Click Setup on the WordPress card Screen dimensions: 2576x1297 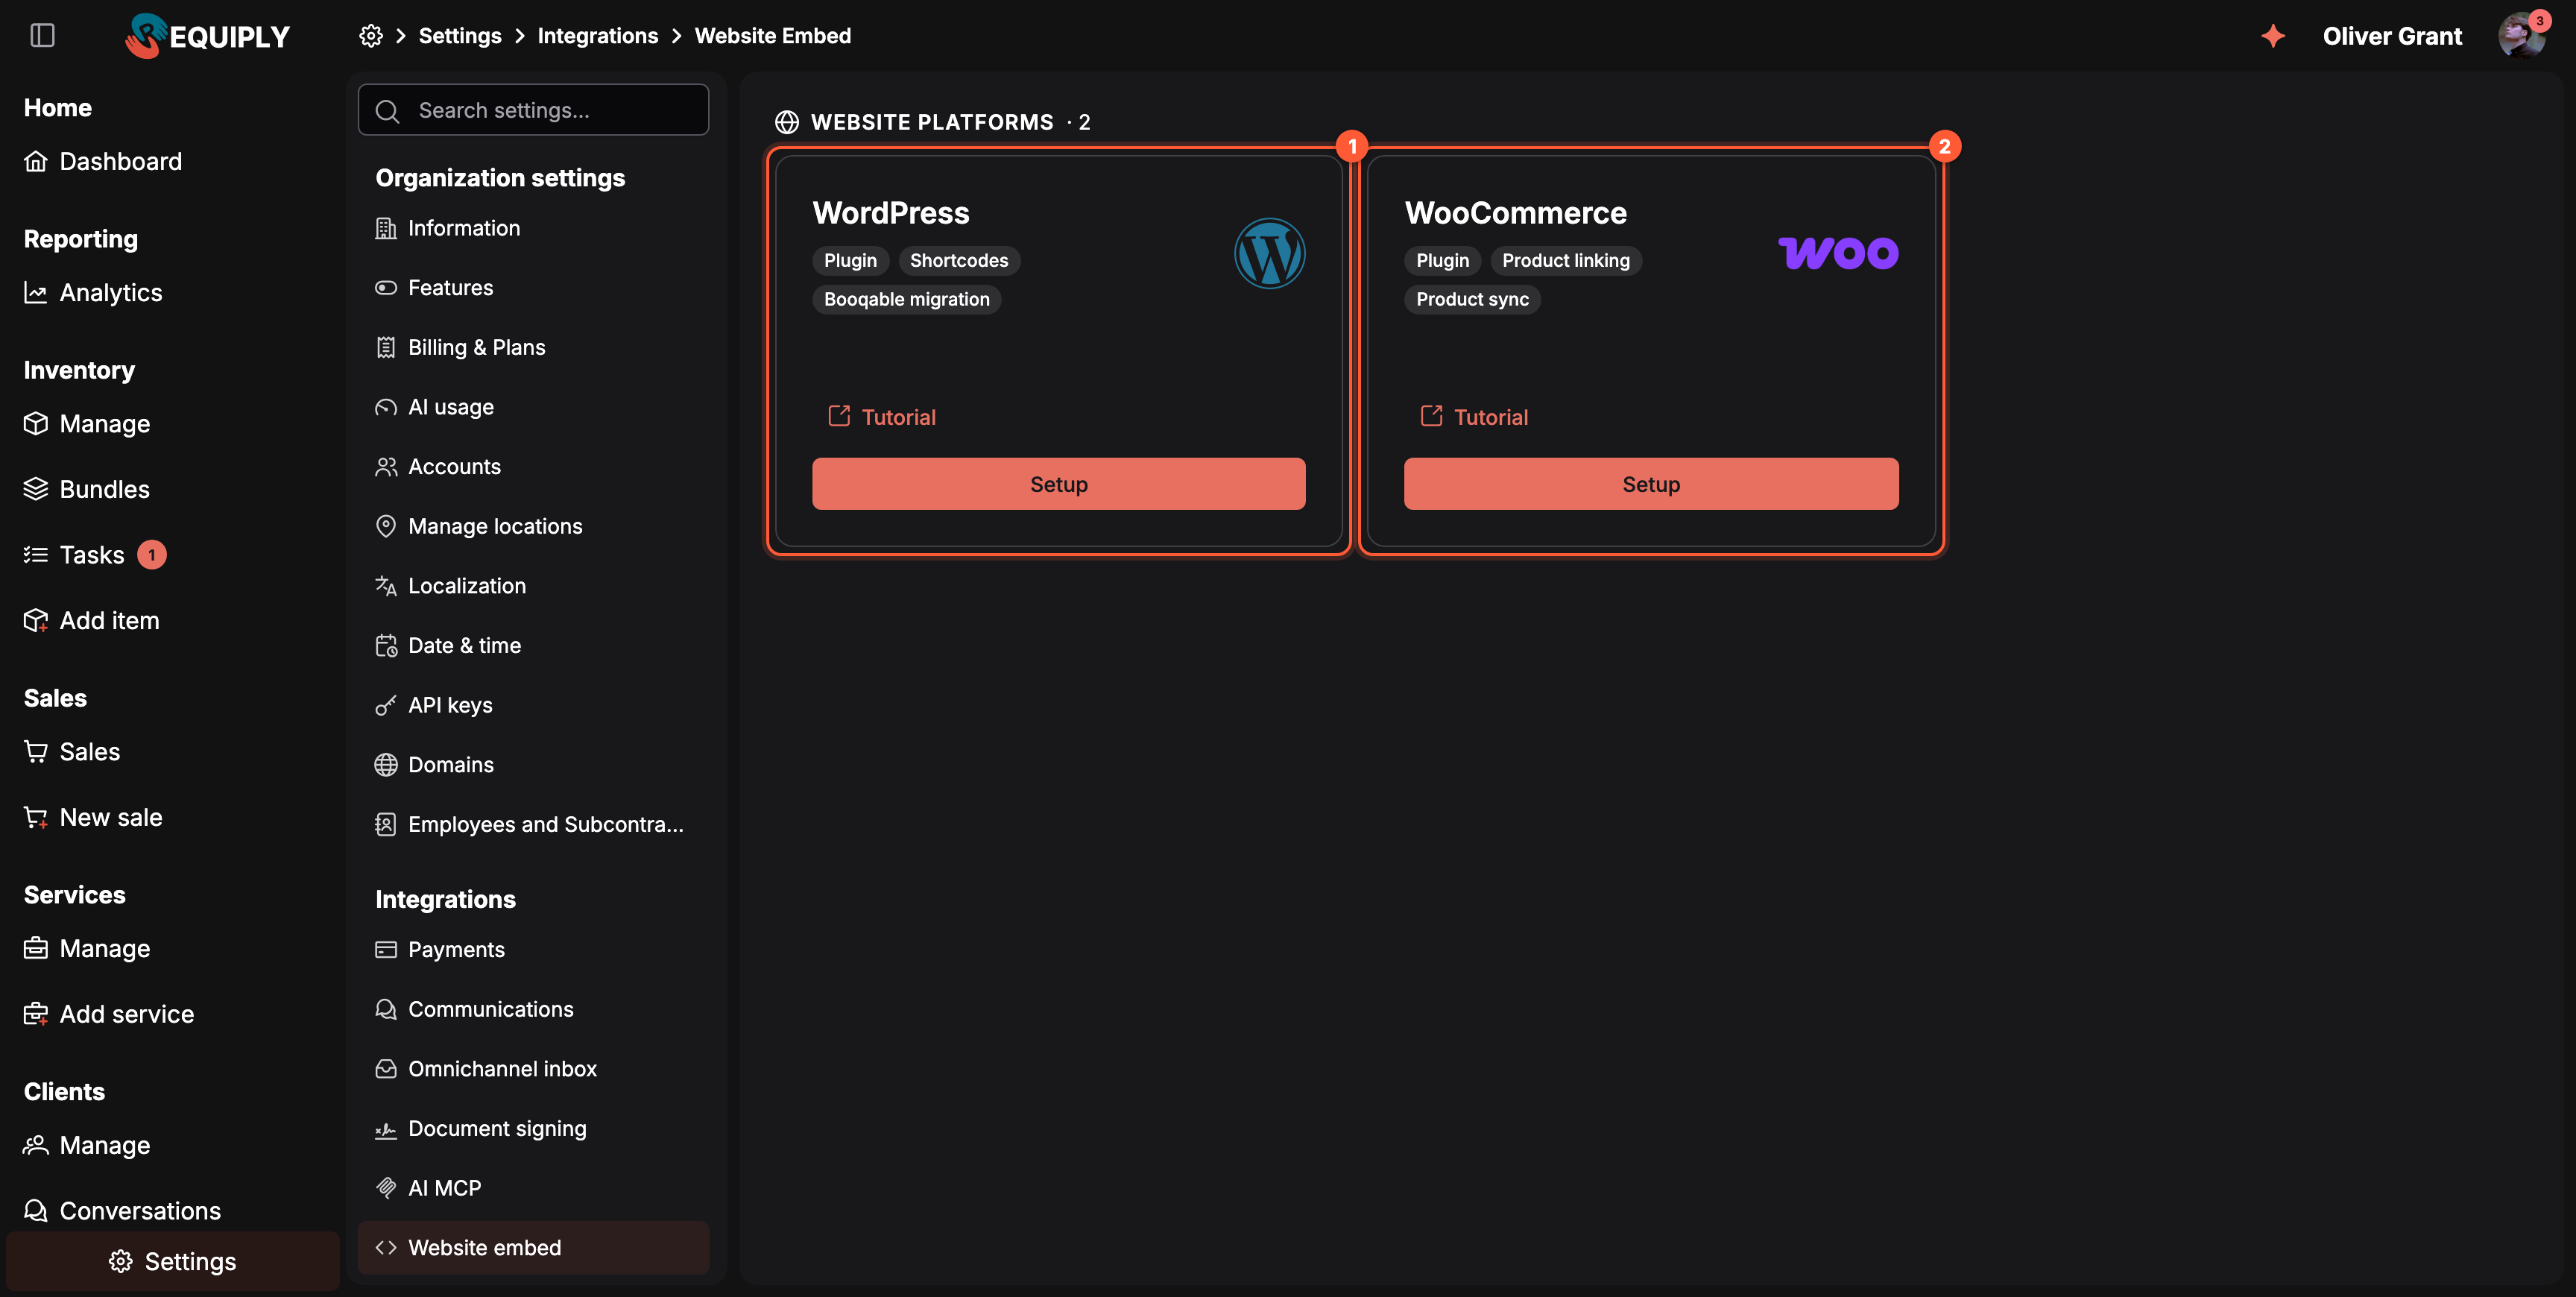pyautogui.click(x=1059, y=484)
